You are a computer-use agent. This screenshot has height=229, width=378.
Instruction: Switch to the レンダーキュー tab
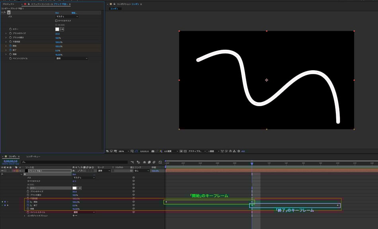tap(33, 157)
